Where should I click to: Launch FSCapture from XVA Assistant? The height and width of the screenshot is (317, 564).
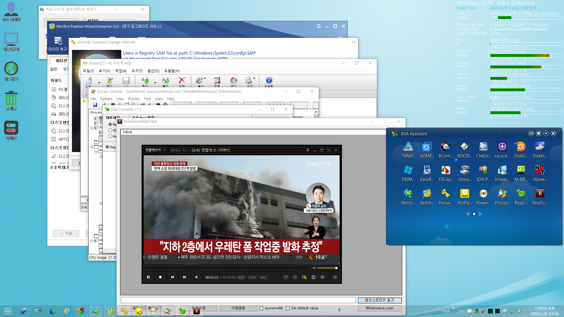(446, 173)
